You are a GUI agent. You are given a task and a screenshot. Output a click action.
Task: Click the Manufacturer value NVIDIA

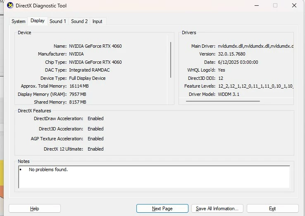pyautogui.click(x=76, y=54)
